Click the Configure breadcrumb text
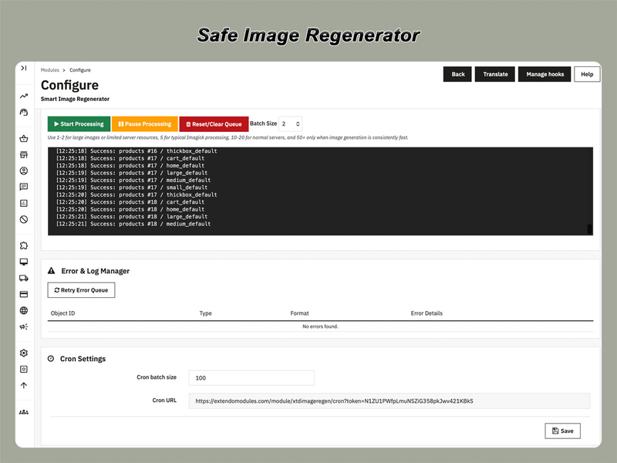 [x=80, y=70]
